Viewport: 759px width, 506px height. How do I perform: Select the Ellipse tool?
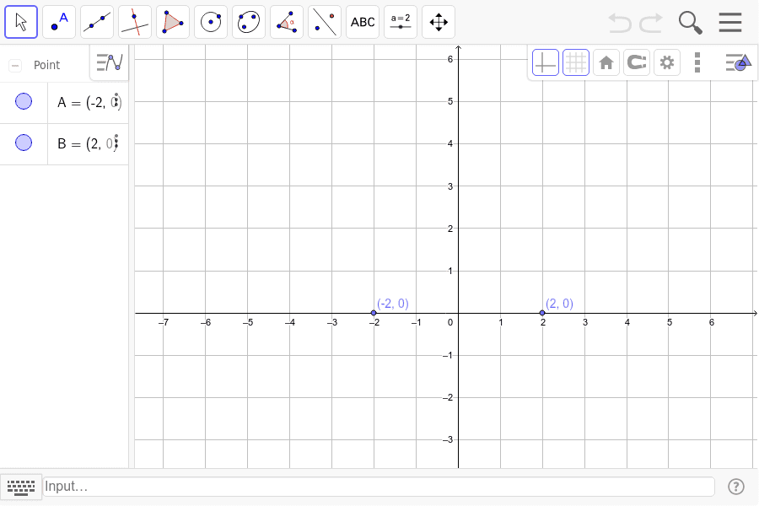249,22
